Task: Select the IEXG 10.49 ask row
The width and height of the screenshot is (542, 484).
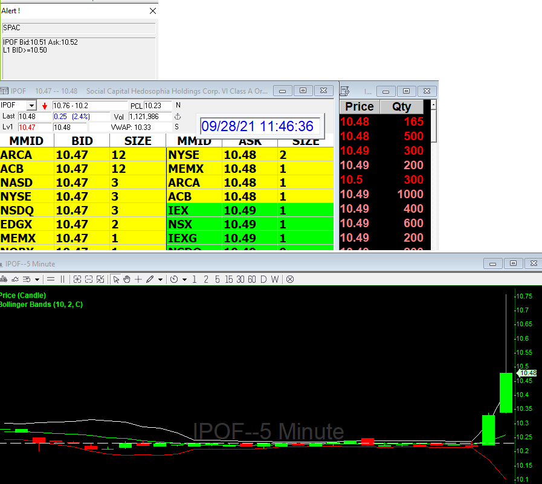Action: [250, 238]
